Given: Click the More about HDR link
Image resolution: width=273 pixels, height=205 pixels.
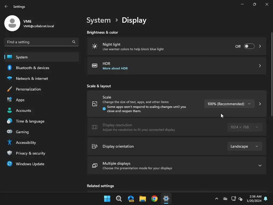Looking at the screenshot, I should 115,68.
